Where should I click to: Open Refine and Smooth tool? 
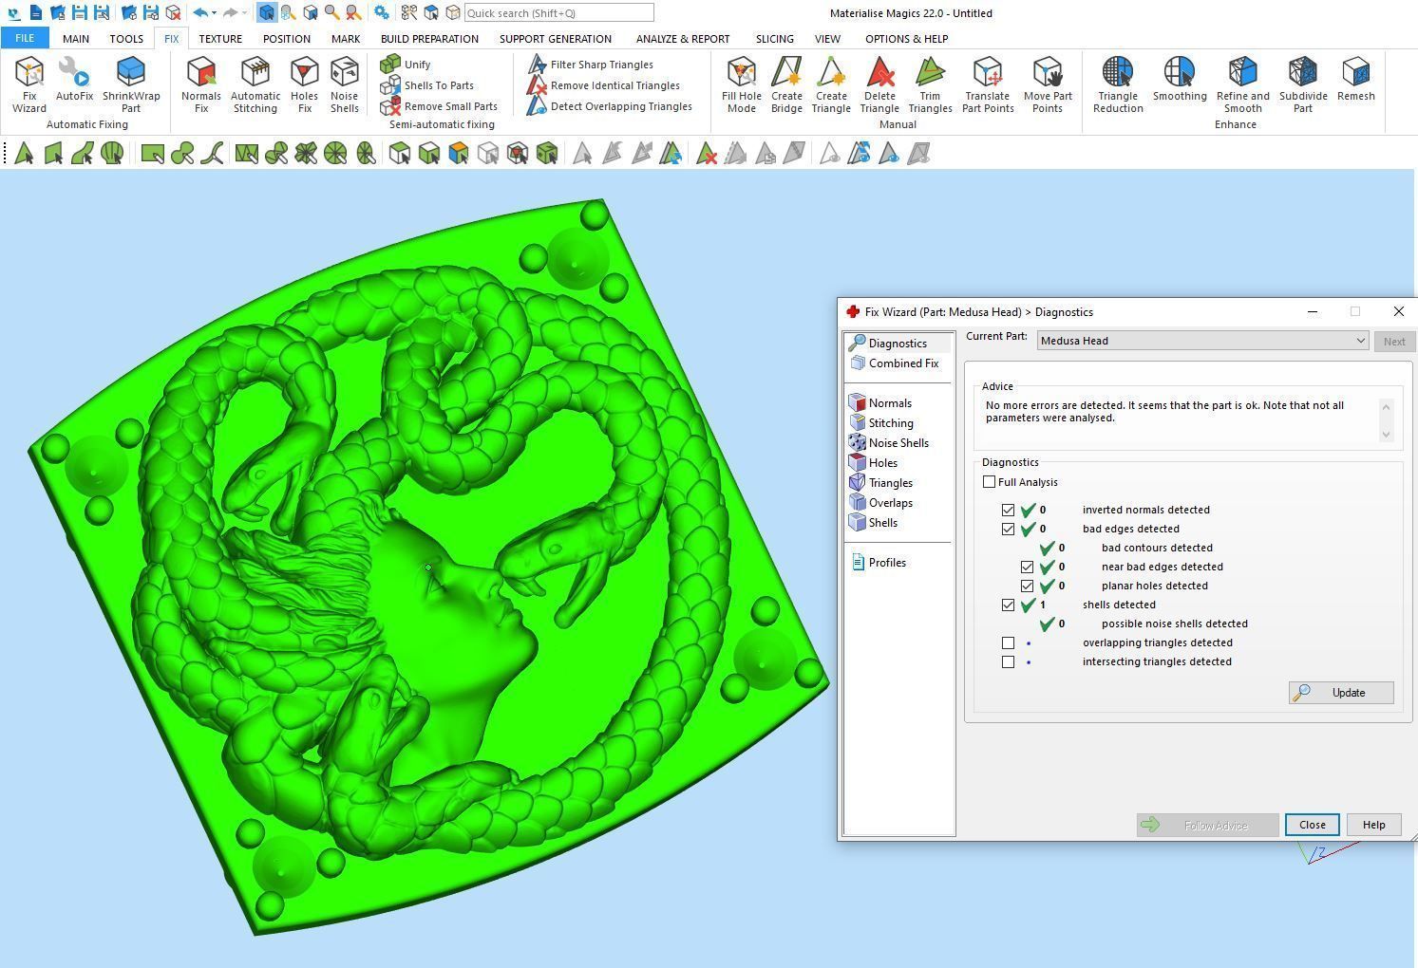pyautogui.click(x=1242, y=85)
